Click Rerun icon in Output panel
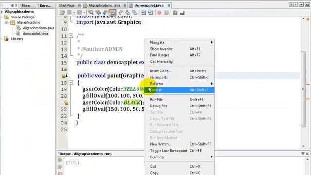The height and width of the screenshot is (175, 311). coord(60,160)
